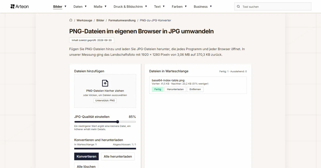Viewport: 321px width, 168px height.
Task: Remove base64-index-table.png with Entfernen
Action: (x=195, y=89)
